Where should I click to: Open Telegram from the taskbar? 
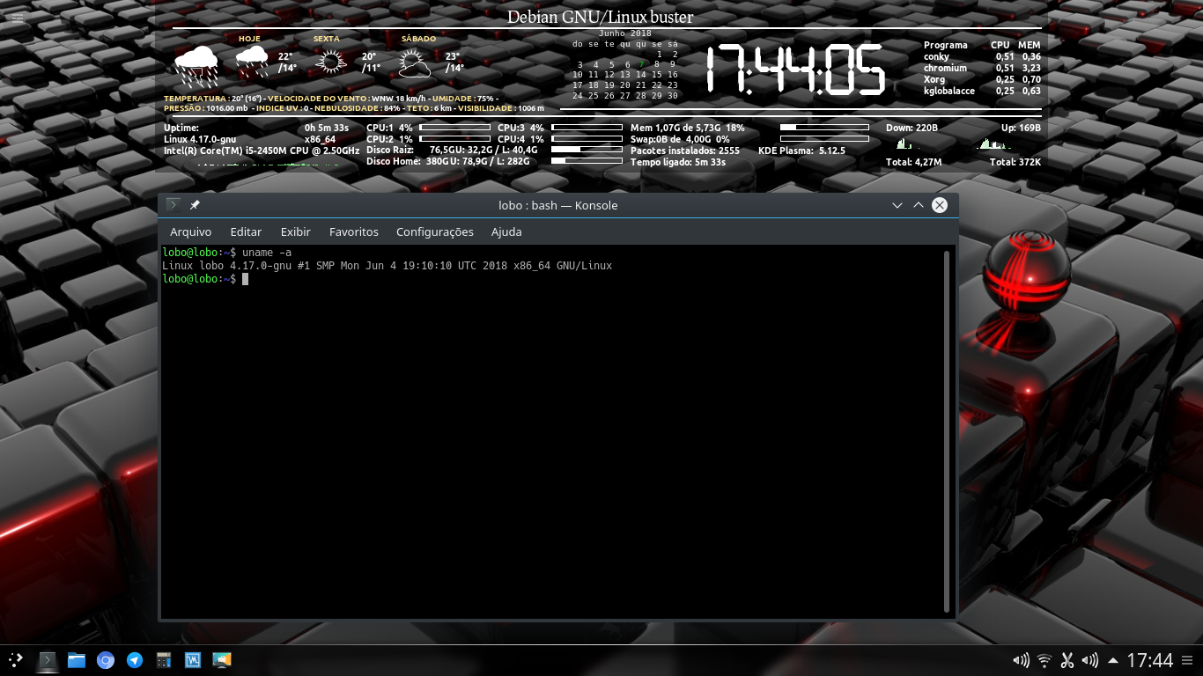pos(134,660)
